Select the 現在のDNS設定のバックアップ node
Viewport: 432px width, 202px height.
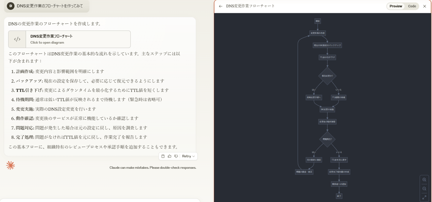(327, 45)
